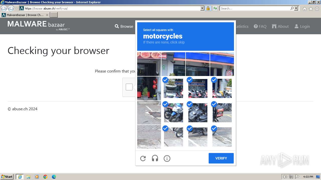Image resolution: width=321 pixels, height=180 pixels.
Task: Open the Chrome taskbar icon
Action: coord(45,177)
